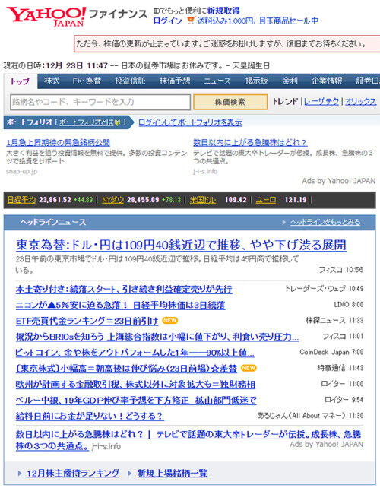The height and width of the screenshot is (488, 380).
Task: Click NEW badge beside ETF売買代金ランキング
Action: tap(170, 321)
